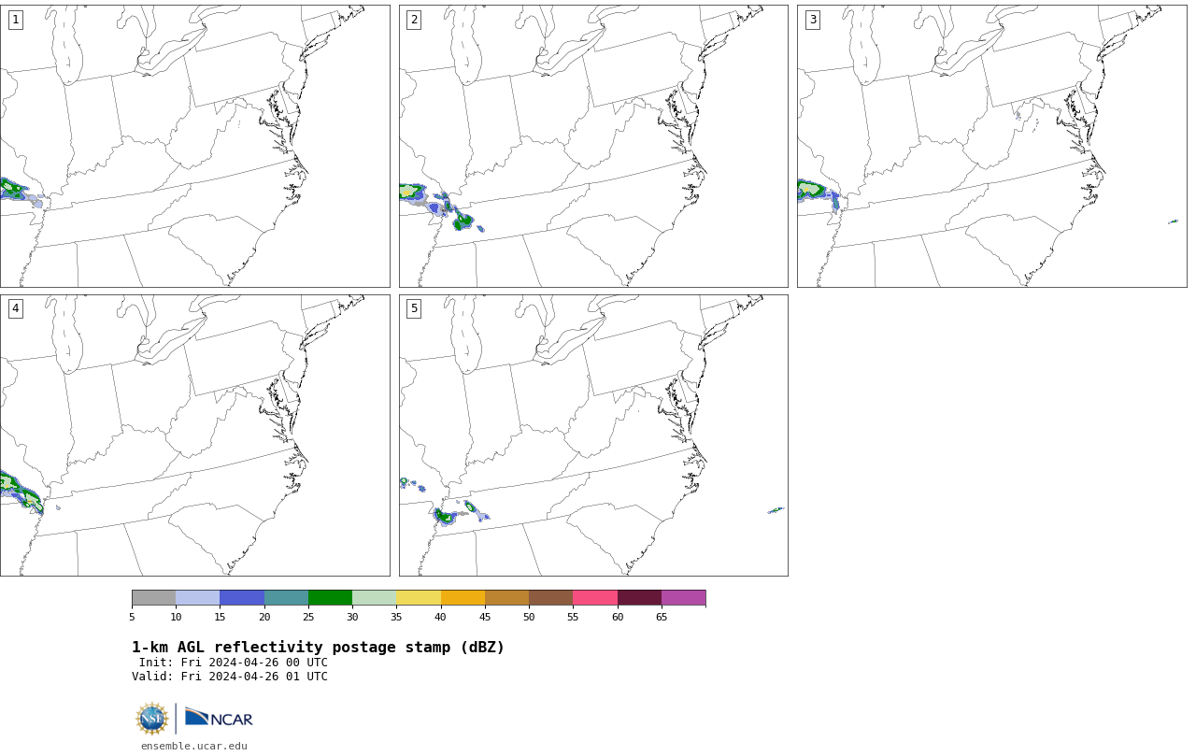Screen dimensions: 1196x756
Task: Click the 1-km AGL reflectivity title
Action: click(x=318, y=648)
